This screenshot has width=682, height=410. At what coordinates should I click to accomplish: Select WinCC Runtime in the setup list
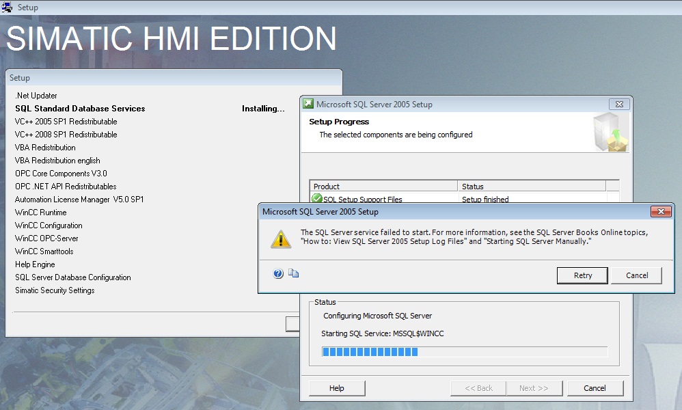[41, 213]
